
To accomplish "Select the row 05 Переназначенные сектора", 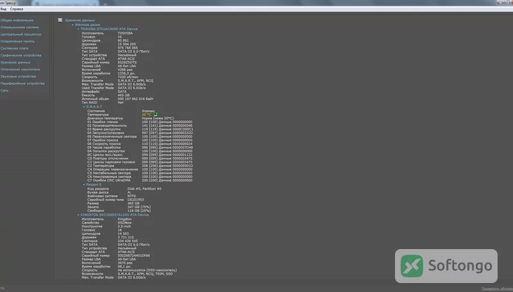I will (x=140, y=136).
